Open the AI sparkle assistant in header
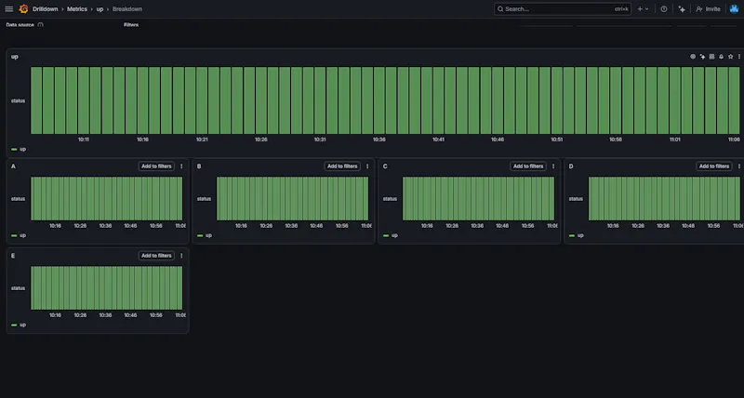 point(682,9)
